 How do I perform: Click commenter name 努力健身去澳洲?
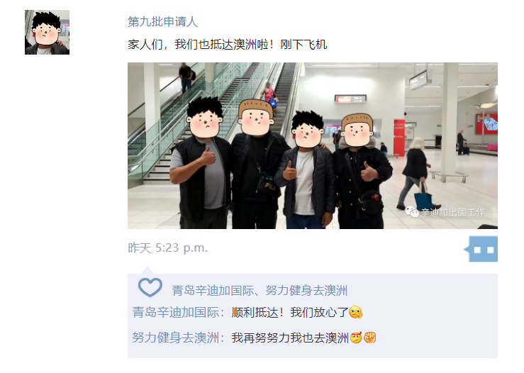176,338
